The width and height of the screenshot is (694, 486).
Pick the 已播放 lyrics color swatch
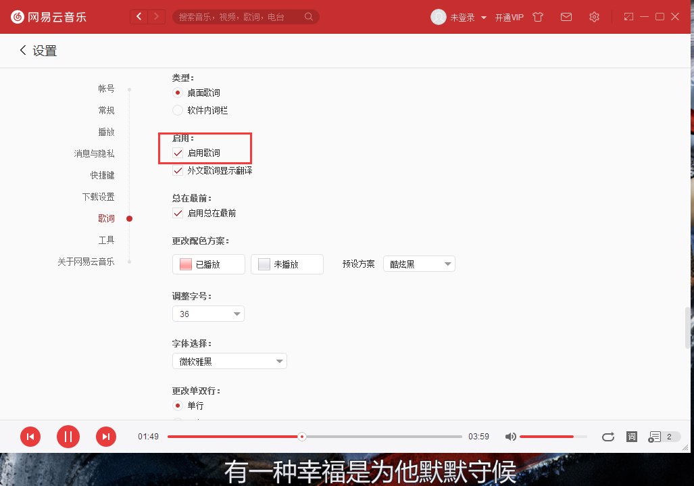(x=208, y=264)
